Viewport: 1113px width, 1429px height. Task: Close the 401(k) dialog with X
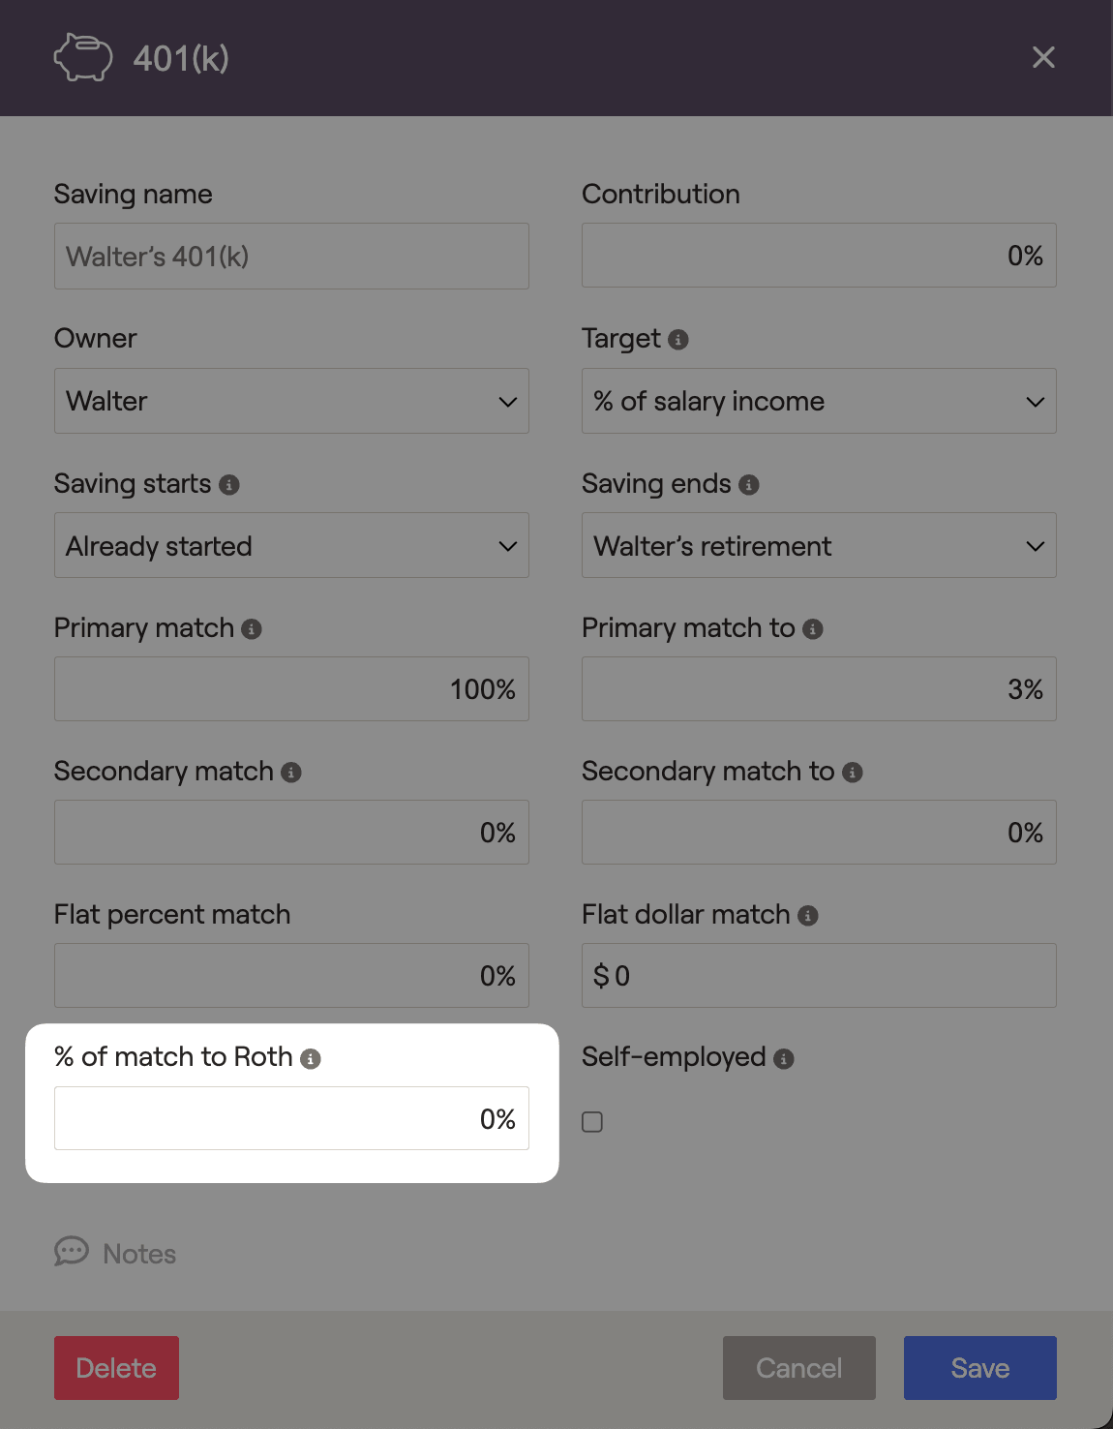(x=1043, y=57)
